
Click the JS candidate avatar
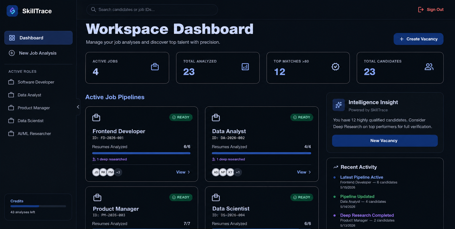96,172
